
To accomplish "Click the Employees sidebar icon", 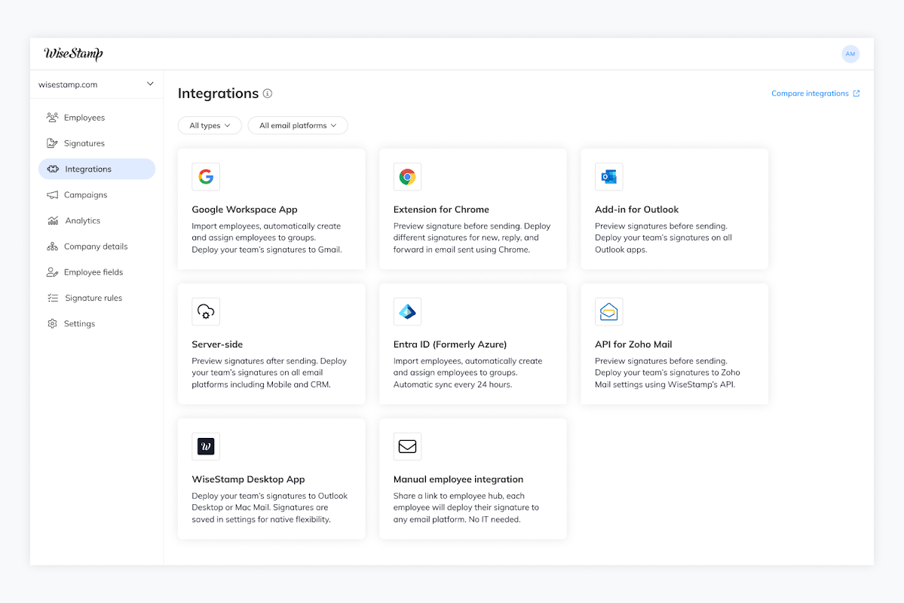I will point(53,117).
